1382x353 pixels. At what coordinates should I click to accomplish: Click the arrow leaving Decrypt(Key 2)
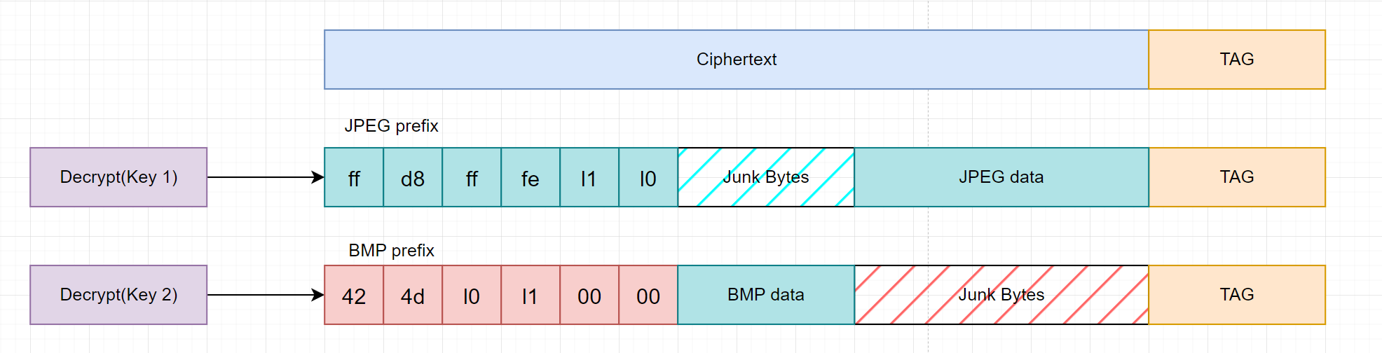click(265, 295)
